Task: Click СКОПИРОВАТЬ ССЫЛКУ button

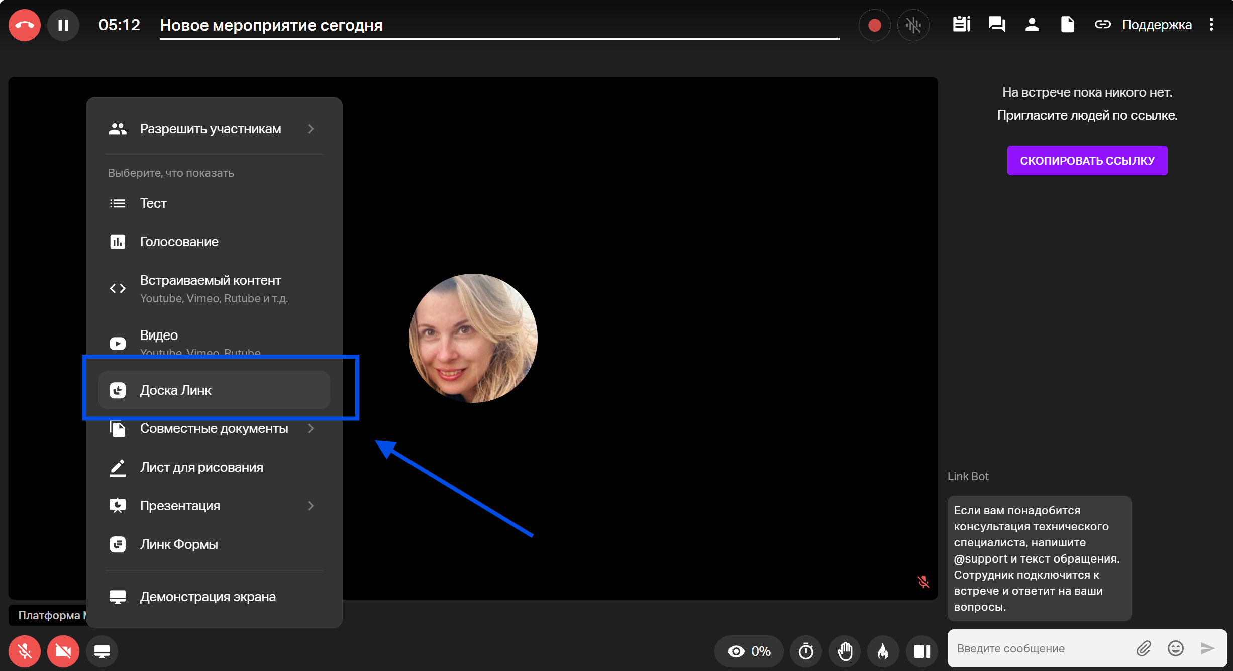Action: (x=1087, y=161)
